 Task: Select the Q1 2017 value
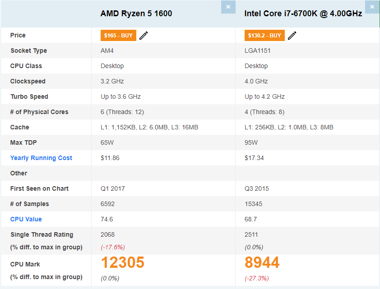click(113, 188)
